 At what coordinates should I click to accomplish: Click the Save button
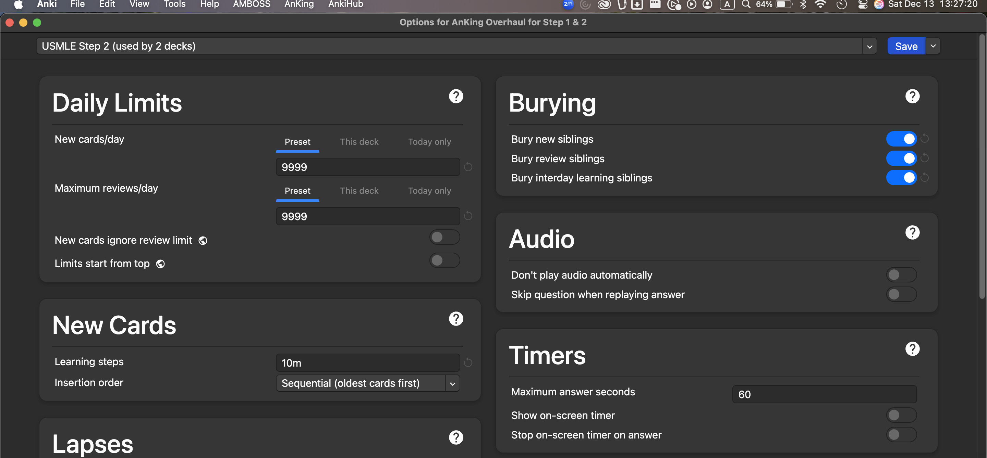click(x=906, y=46)
